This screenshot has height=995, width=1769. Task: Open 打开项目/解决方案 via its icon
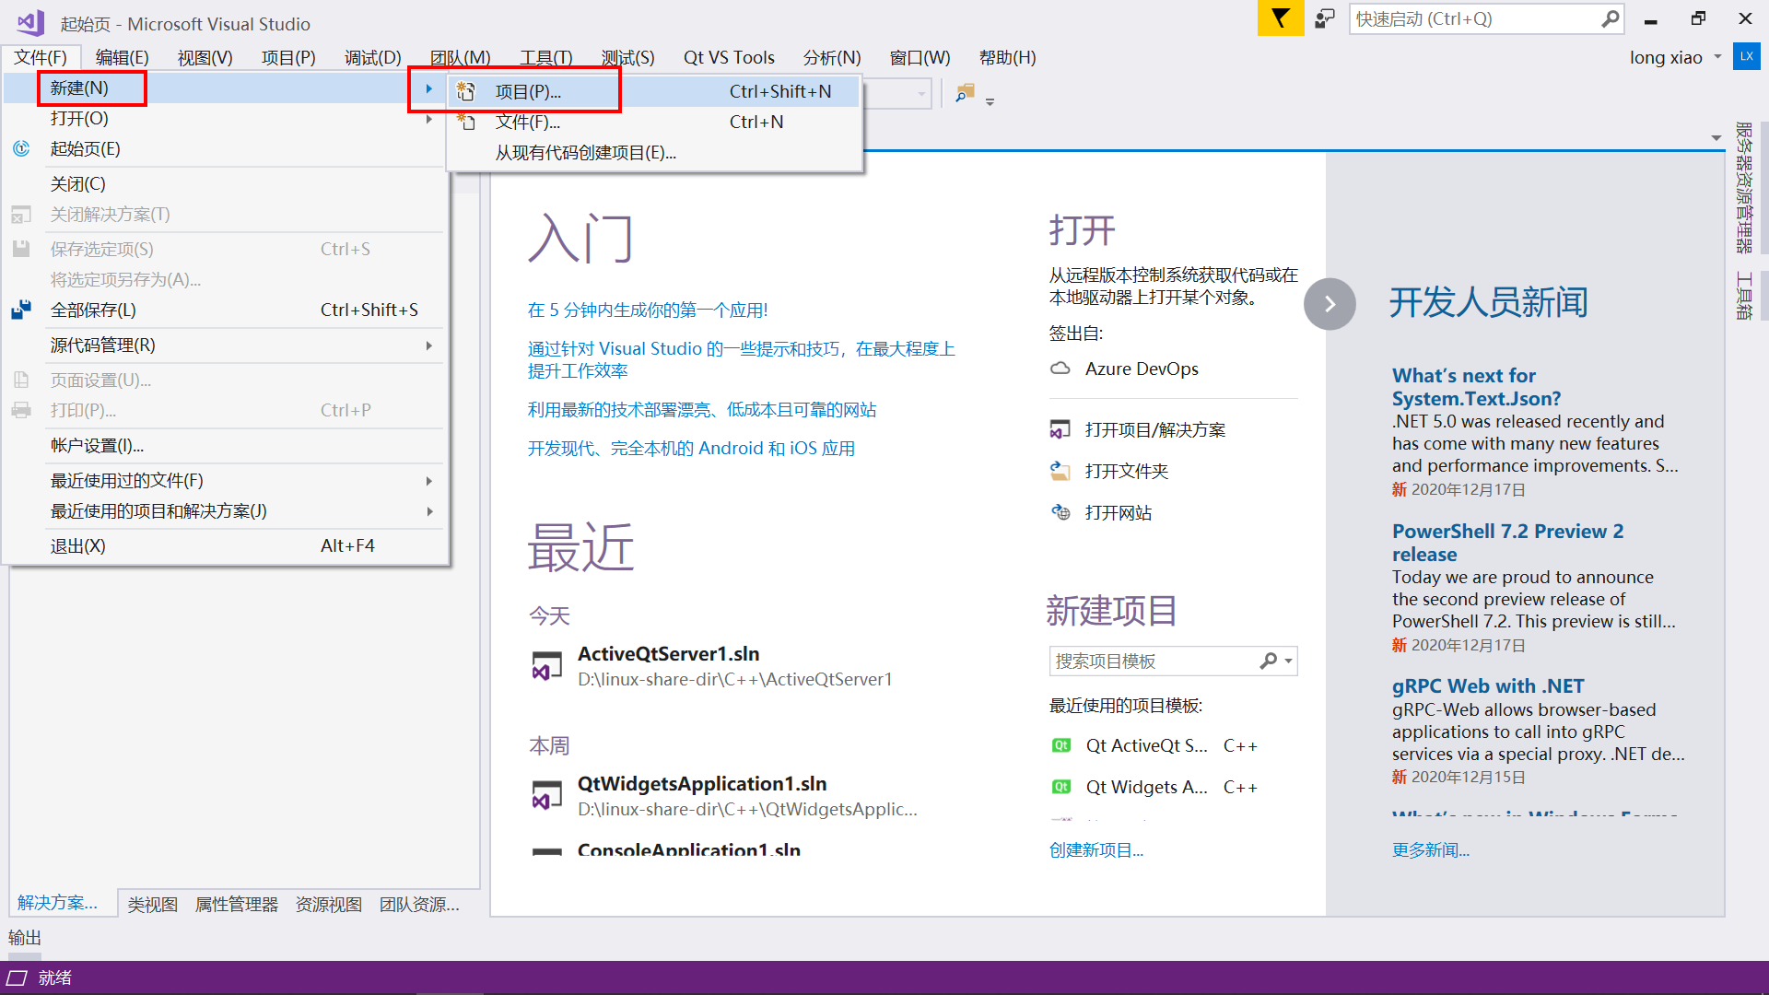pos(1060,428)
